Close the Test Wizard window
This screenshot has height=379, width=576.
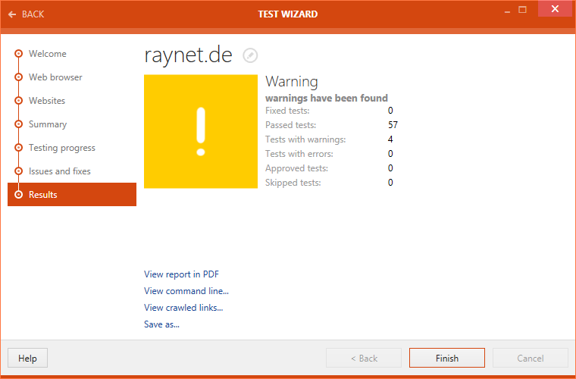click(555, 9)
